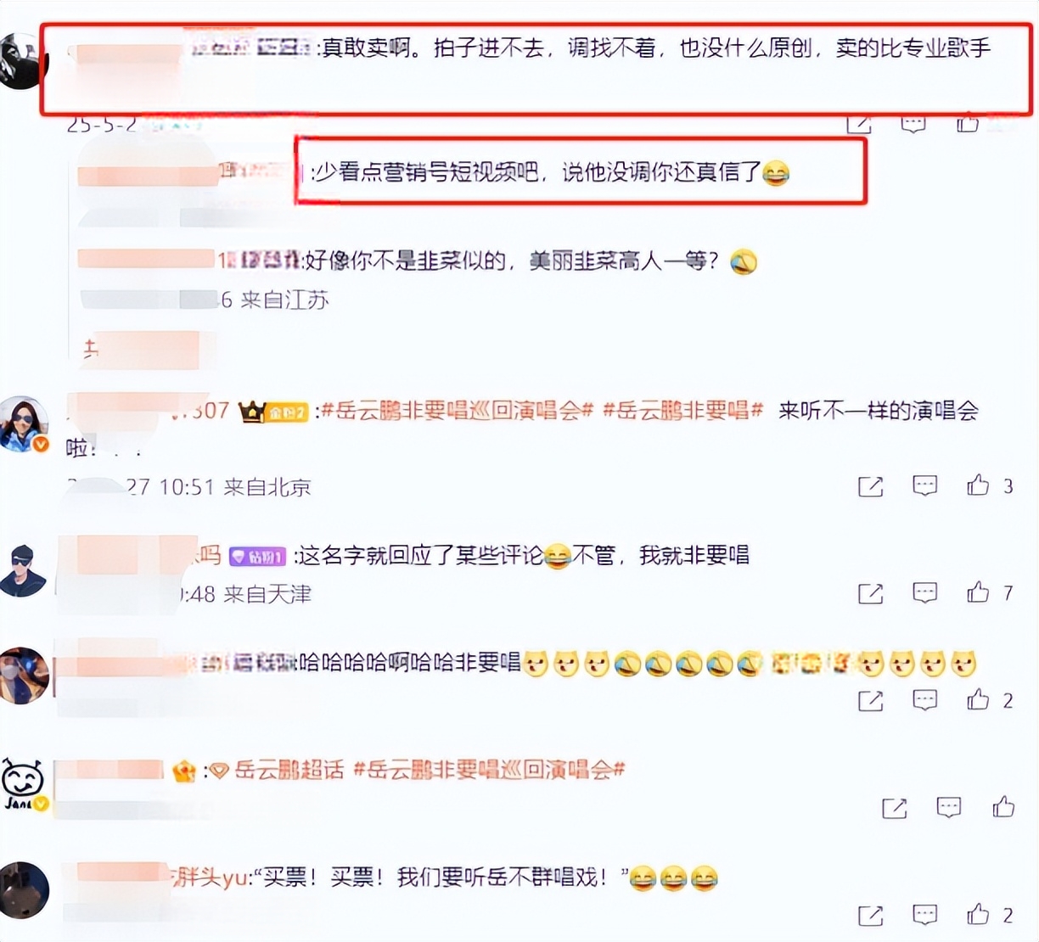Reply to the 哈哈哈哈 cat emoji comment
The image size is (1039, 942).
[x=924, y=700]
